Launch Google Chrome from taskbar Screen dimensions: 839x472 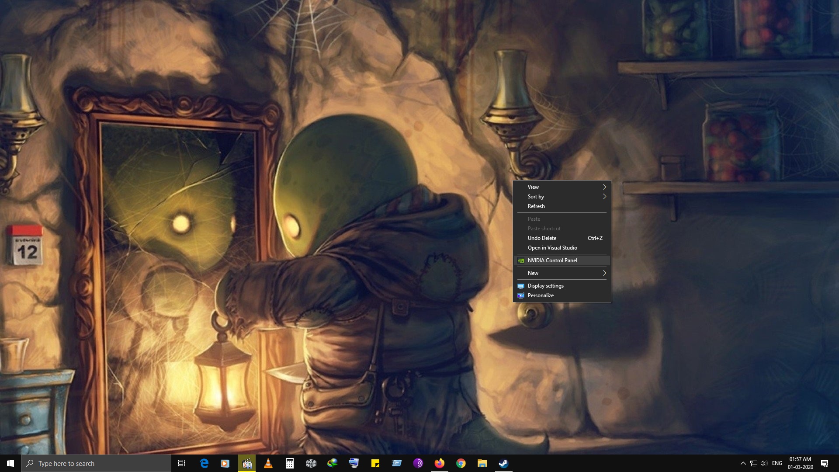click(461, 463)
